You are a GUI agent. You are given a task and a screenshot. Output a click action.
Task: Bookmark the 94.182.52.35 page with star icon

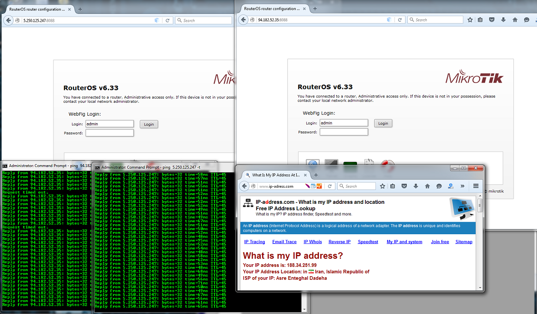click(470, 20)
